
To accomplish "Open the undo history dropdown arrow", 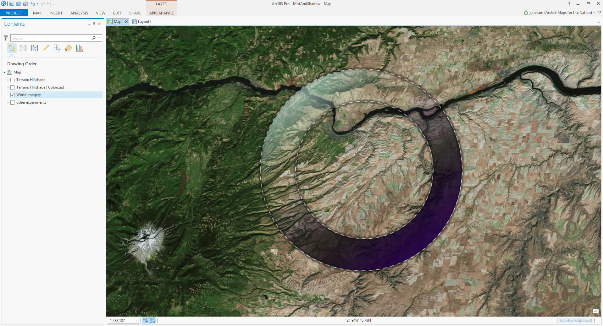I will click(x=37, y=4).
